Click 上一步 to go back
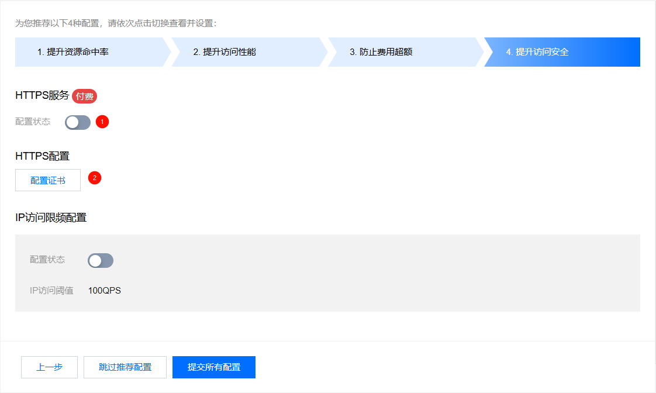Viewport: 656px width, 393px height. (49, 367)
